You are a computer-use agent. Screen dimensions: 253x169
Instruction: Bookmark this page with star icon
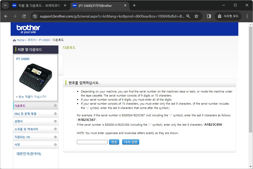(x=196, y=16)
